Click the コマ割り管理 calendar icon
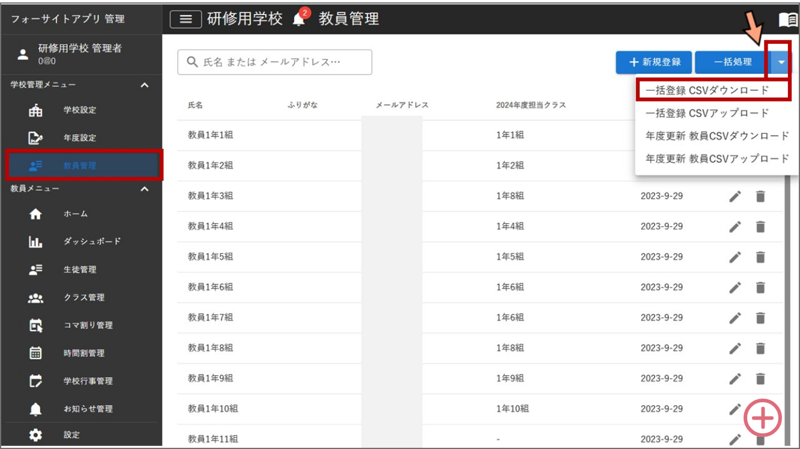Screen dimensions: 800x449 (36, 325)
